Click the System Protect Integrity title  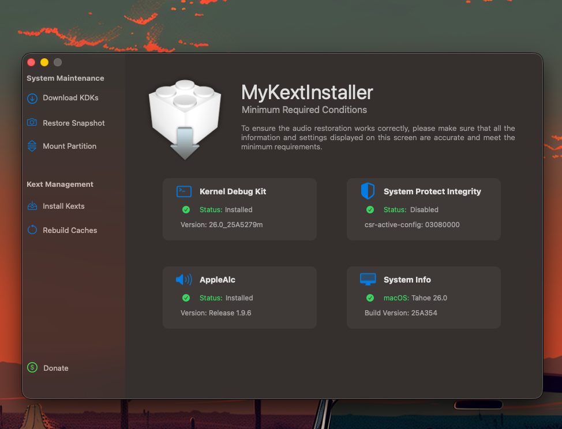pyautogui.click(x=432, y=191)
